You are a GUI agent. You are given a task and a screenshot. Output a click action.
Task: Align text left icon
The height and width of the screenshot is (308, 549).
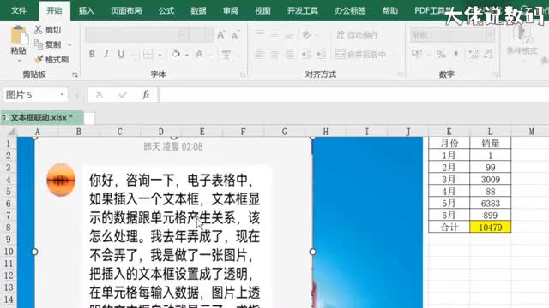pos(260,54)
